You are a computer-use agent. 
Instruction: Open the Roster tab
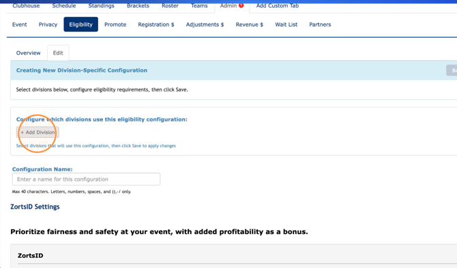point(170,6)
